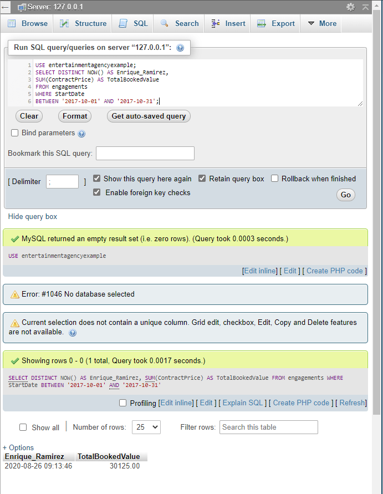Viewport: 383px width, 494px height.
Task: Open help icon after unique column warning
Action: tap(73, 333)
